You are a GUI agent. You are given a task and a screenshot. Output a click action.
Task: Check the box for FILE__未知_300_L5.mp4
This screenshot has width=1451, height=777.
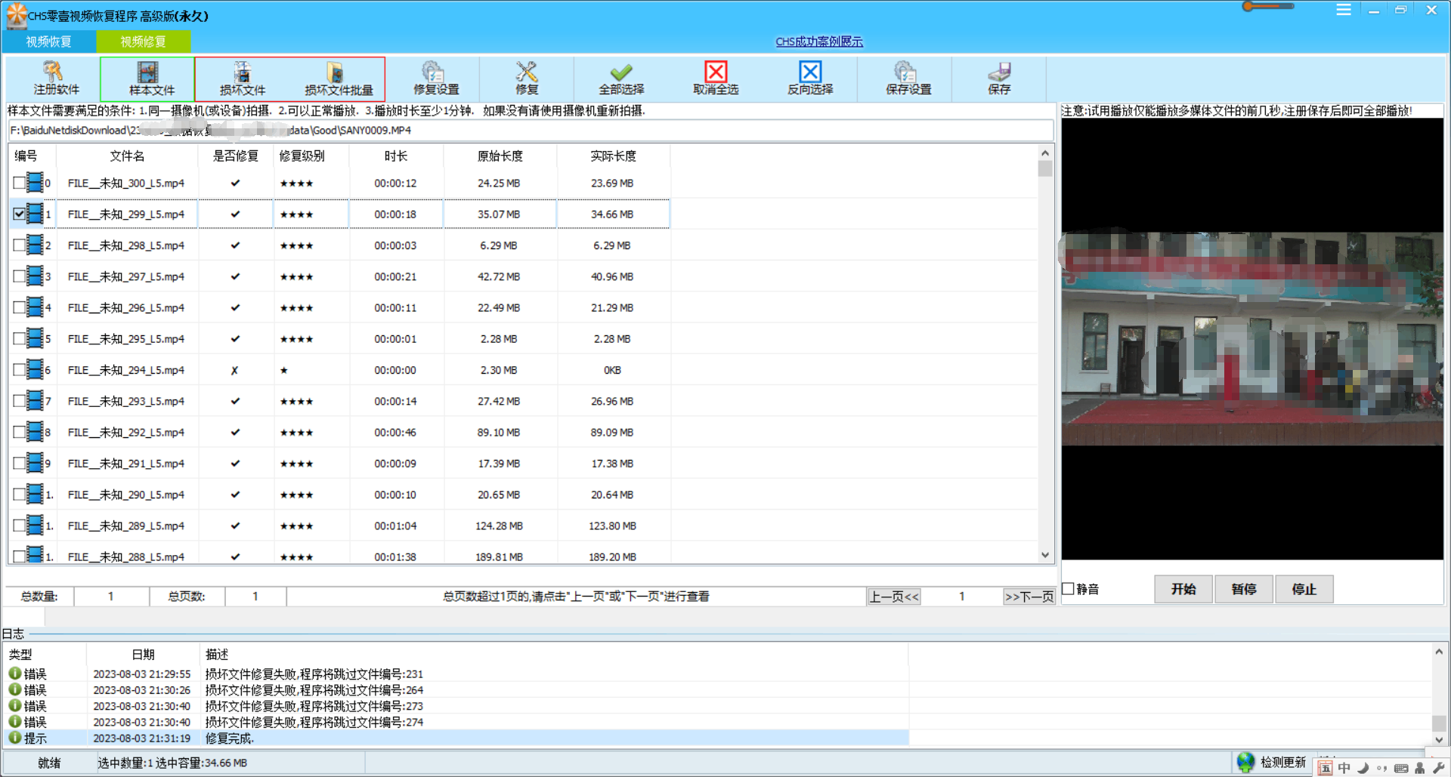[x=19, y=183]
